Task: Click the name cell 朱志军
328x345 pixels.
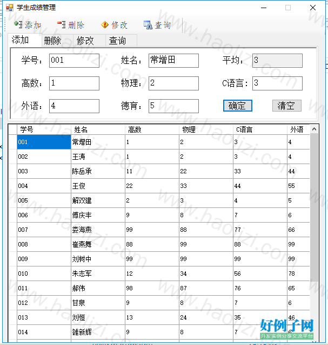Action: 98,274
